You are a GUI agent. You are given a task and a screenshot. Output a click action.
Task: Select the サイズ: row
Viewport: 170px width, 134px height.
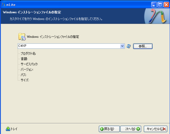click(x=25, y=80)
